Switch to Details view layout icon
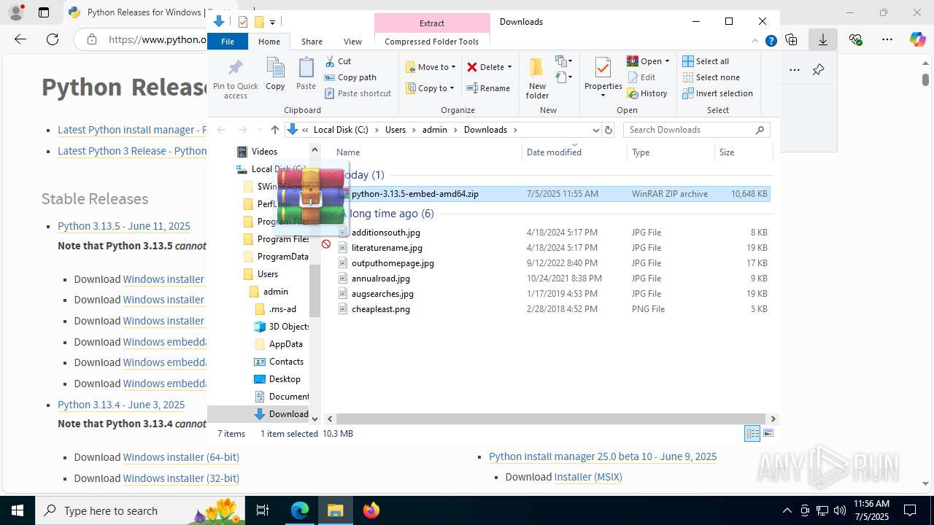 point(752,434)
